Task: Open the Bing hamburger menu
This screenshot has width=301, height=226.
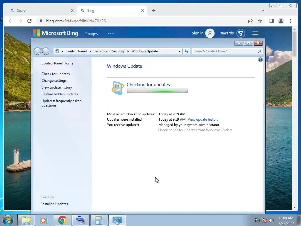Action: [x=255, y=33]
